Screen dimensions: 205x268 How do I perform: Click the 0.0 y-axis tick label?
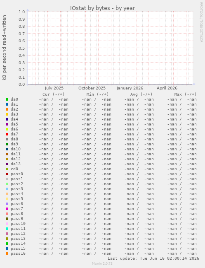tap(22, 85)
